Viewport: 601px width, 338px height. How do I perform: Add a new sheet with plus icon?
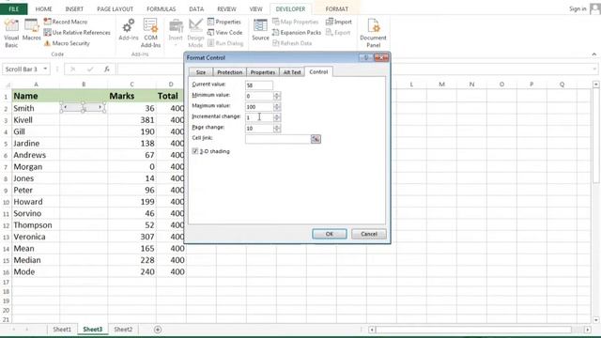158,330
